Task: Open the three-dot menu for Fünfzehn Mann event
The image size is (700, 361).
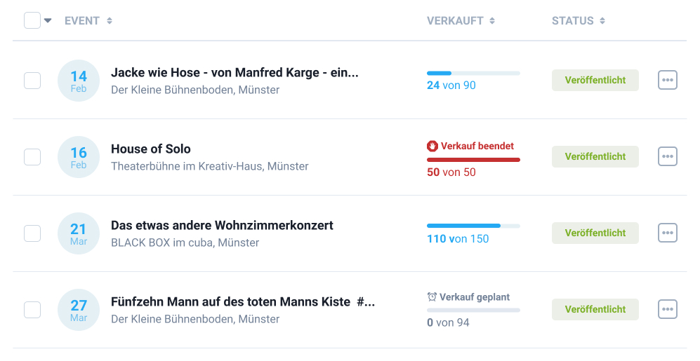Action: 667,309
